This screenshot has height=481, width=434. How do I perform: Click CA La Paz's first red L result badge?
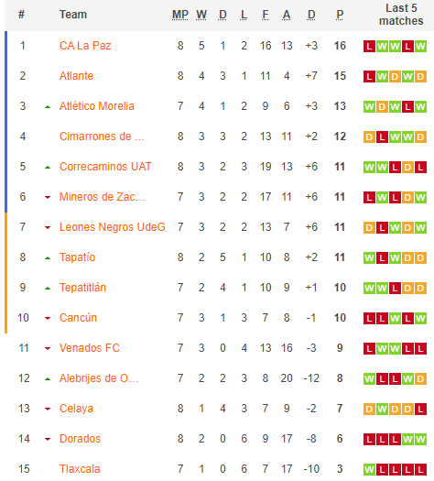[x=369, y=47]
